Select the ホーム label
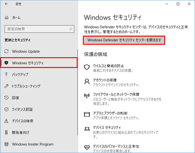The image size is (195, 153). click(x=16, y=18)
